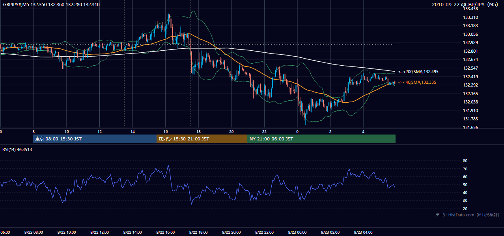This screenshot has width=504, height=236.
Task: Click price axis value 133.310
Action: (x=471, y=17)
